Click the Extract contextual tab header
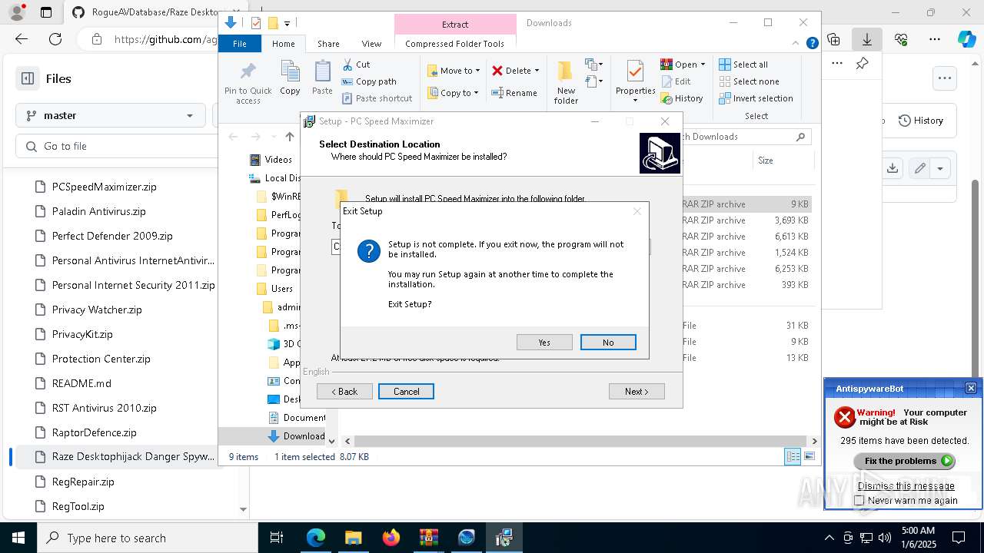This screenshot has width=984, height=553. coord(455,24)
